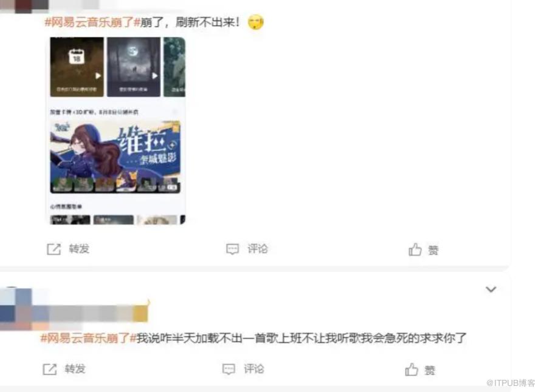Expand the chevron menu on the second post
This screenshot has height=392, width=541.
491,289
